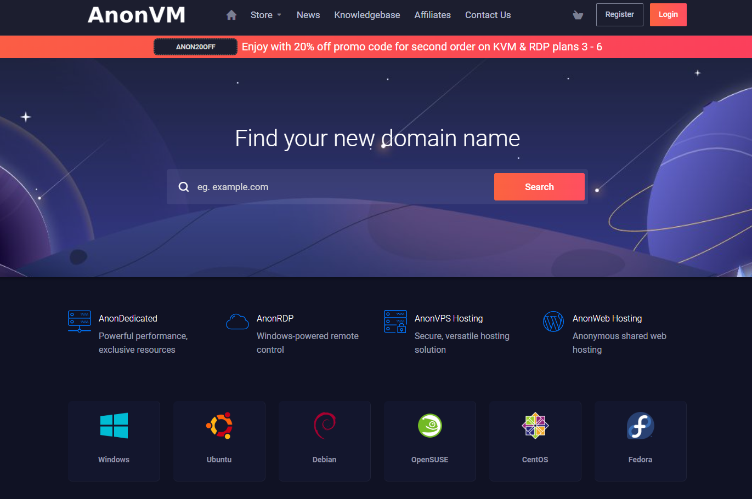Screen dimensions: 752x499
Task: Click the Fedora operating system icon
Action: pos(640,426)
